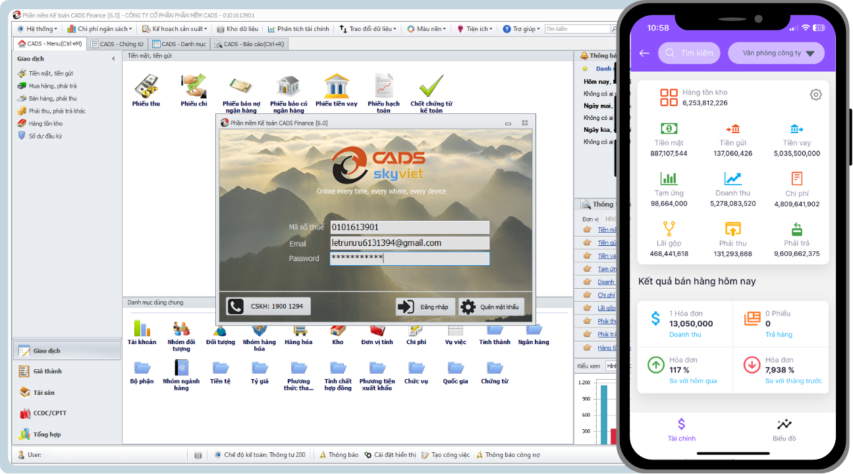Tap Tài chính bottom tab on phone
This screenshot has width=853, height=474.
(x=681, y=430)
